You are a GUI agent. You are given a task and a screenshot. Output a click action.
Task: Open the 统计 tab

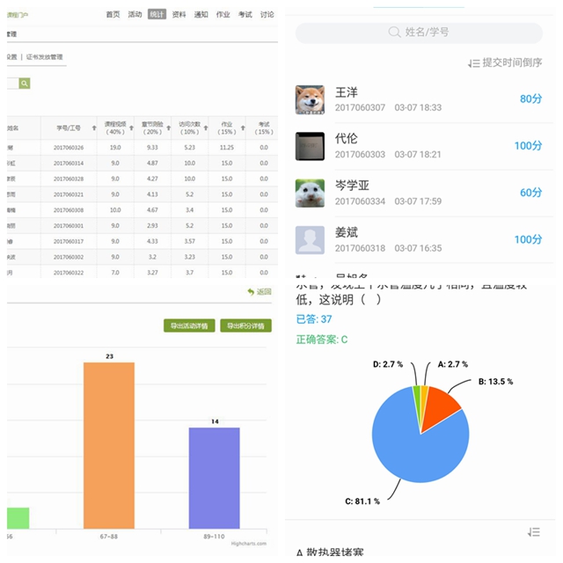coord(157,14)
